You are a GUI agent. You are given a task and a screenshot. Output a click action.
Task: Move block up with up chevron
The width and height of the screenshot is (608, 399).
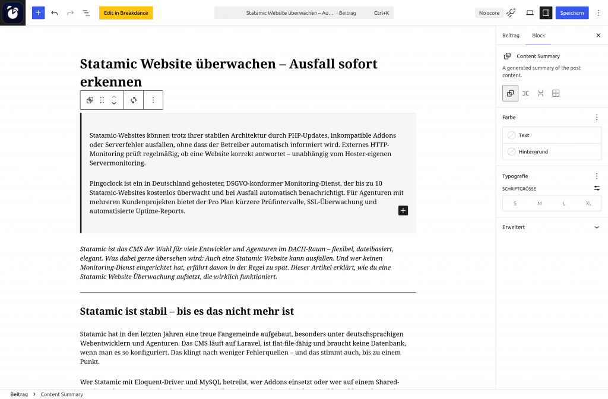point(114,97)
